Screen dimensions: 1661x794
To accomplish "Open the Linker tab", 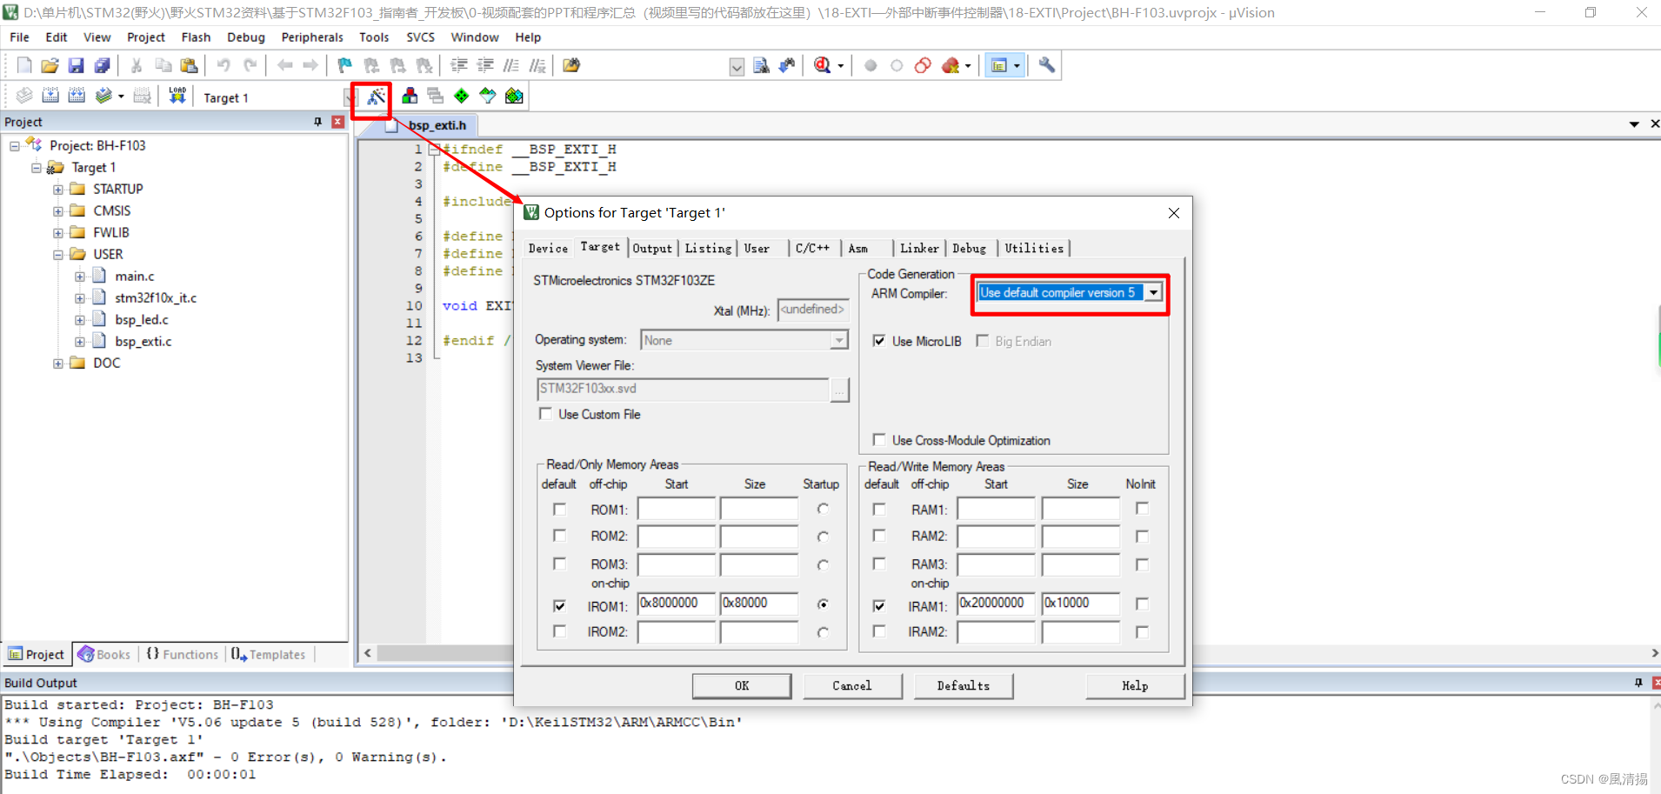I will 919,249.
